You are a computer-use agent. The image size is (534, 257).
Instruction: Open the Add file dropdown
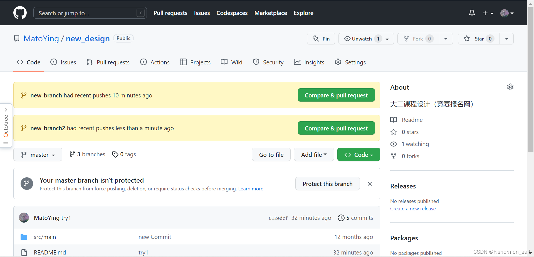click(314, 155)
